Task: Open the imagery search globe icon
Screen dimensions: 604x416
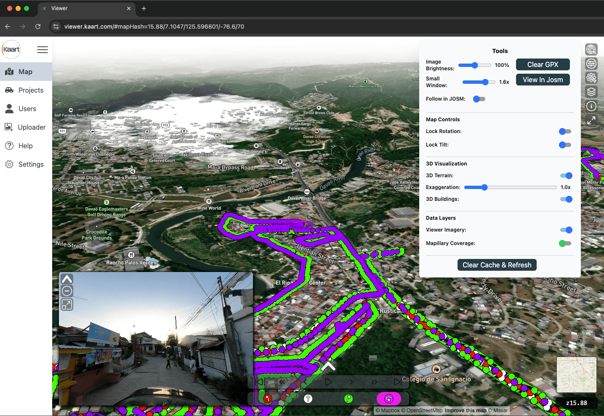Action: click(591, 49)
